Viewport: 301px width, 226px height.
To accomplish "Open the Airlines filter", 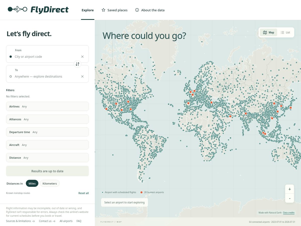I will [x=47, y=106].
